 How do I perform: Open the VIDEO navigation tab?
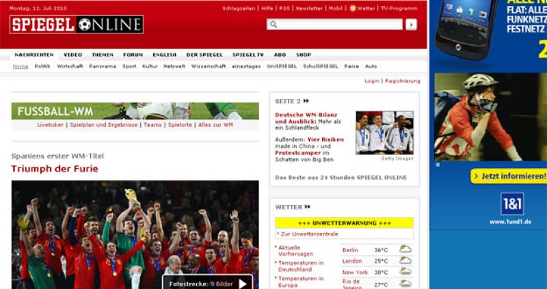(72, 55)
